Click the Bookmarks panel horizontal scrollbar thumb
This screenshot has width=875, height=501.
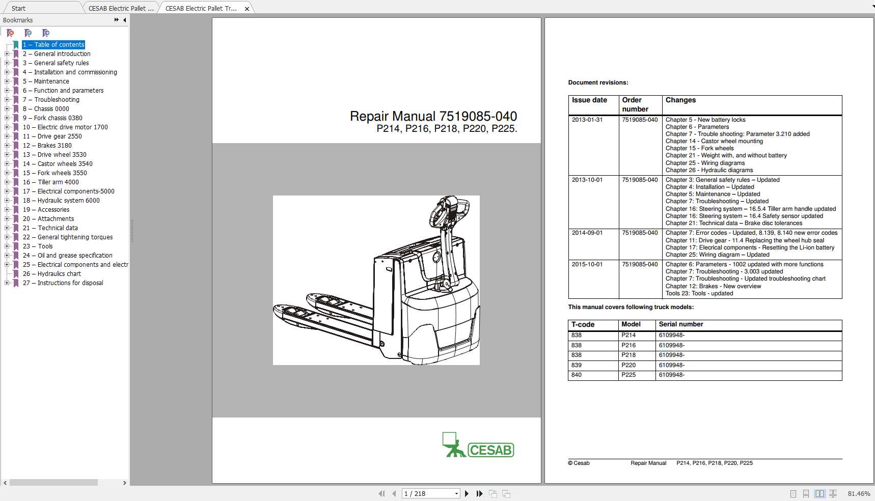click(53, 483)
